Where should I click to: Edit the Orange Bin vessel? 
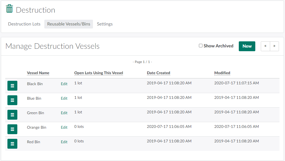point(64,128)
